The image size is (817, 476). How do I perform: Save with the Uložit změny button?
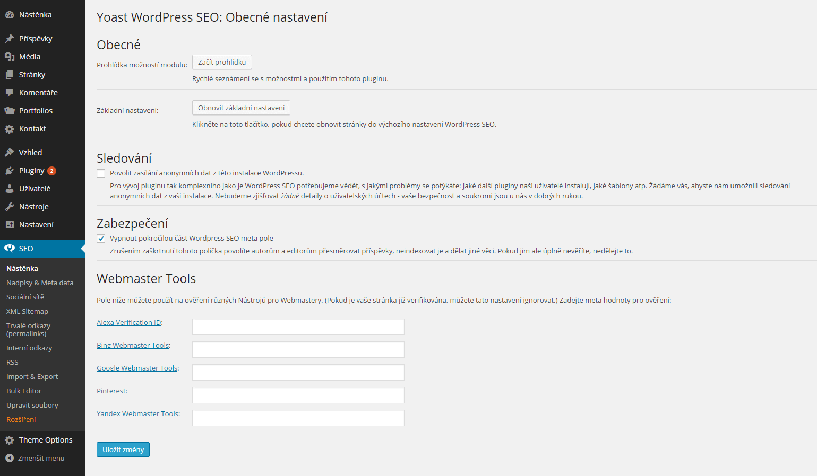click(x=123, y=449)
